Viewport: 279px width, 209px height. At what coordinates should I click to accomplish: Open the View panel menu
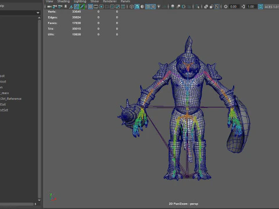click(49, 1)
